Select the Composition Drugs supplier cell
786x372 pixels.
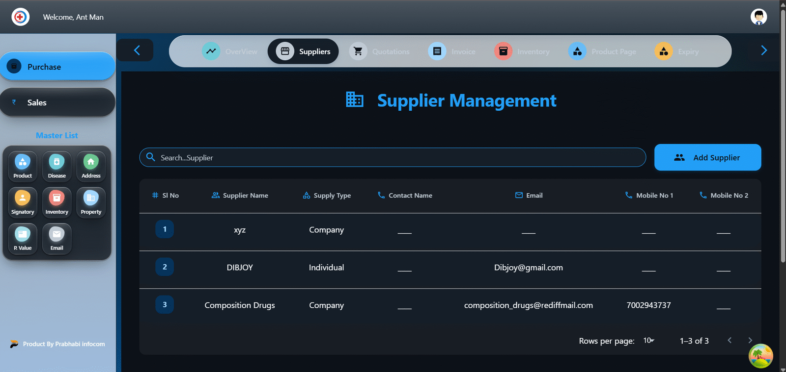[x=240, y=305]
